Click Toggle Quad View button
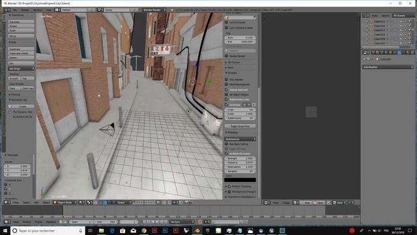The width and height of the screenshot is (417, 235). (240, 126)
